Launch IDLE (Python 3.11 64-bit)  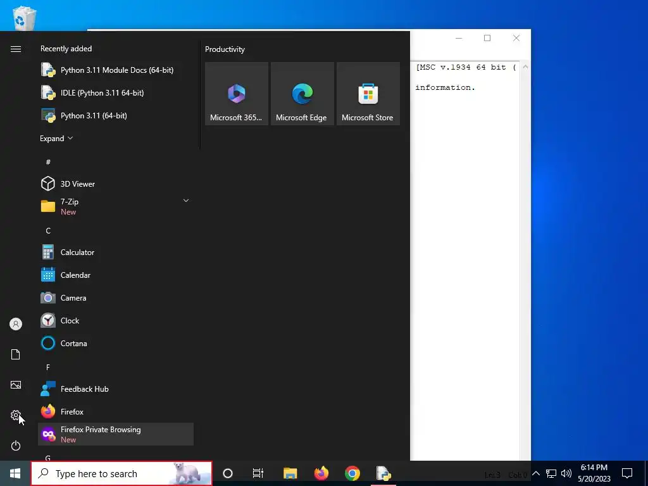pos(116,92)
